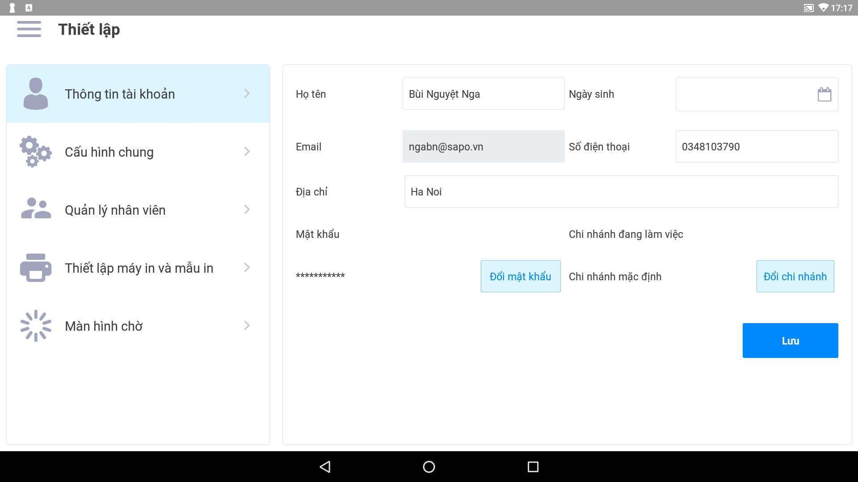
Task: Click the people icon for Quản lý nhân viên
Action: point(36,209)
